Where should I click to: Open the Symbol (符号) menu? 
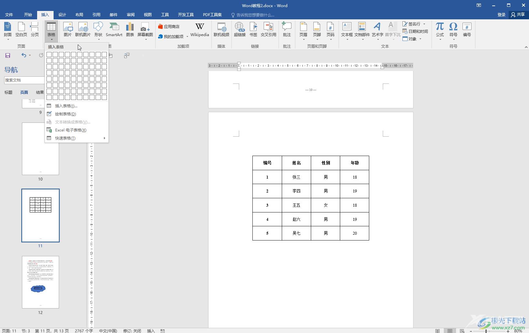click(453, 31)
